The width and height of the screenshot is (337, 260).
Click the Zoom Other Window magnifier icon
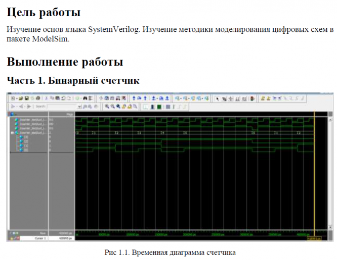[135, 107]
